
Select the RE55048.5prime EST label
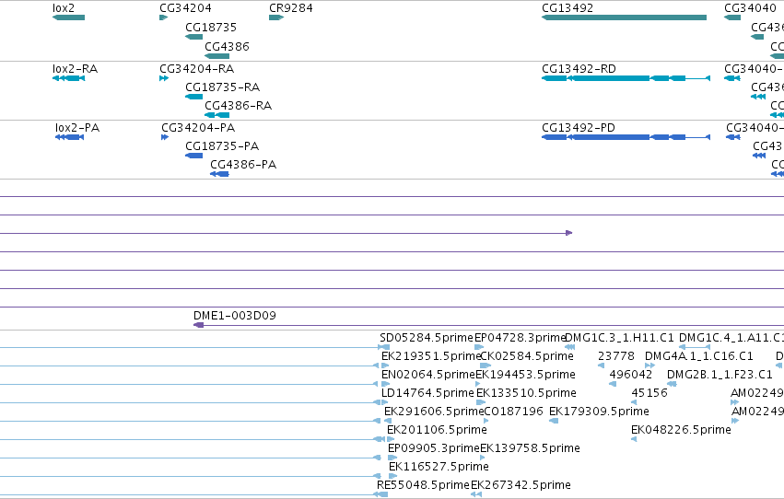[x=423, y=486]
